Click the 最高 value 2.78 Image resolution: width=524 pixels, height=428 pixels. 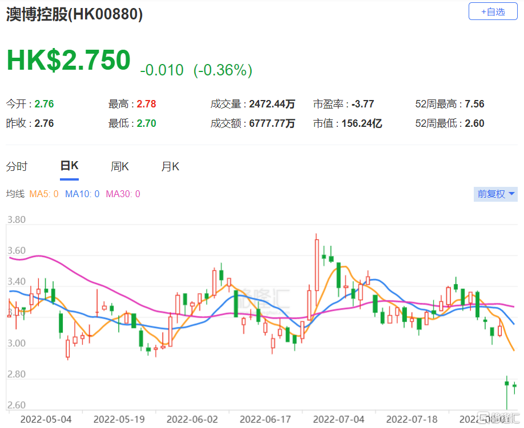(146, 104)
